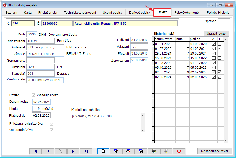Click the Servisní org. input field
Viewport: 236px width, 158px height.
[40, 61]
